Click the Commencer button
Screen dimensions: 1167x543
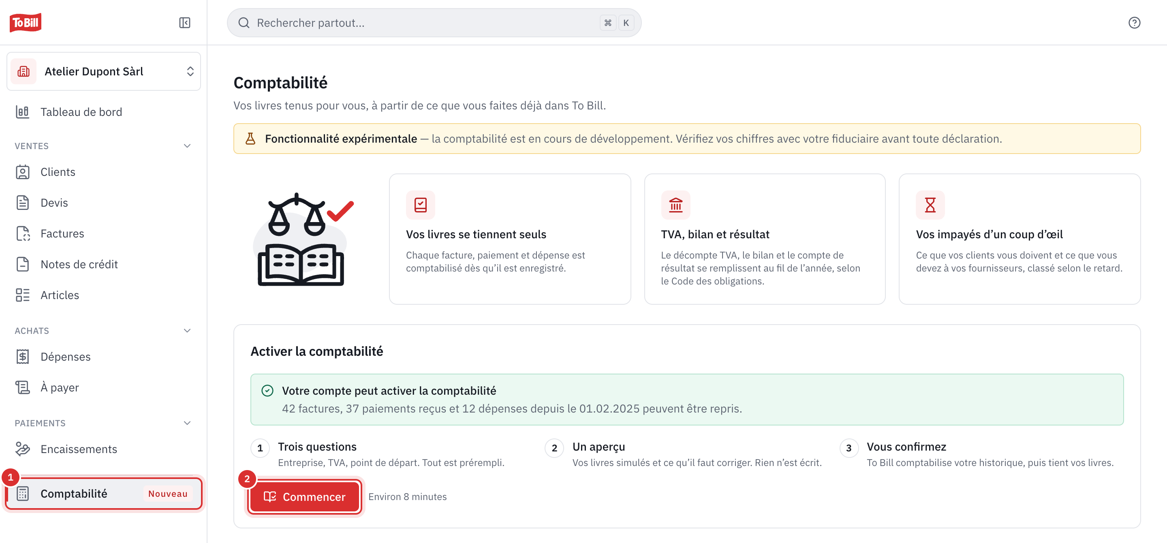point(305,497)
